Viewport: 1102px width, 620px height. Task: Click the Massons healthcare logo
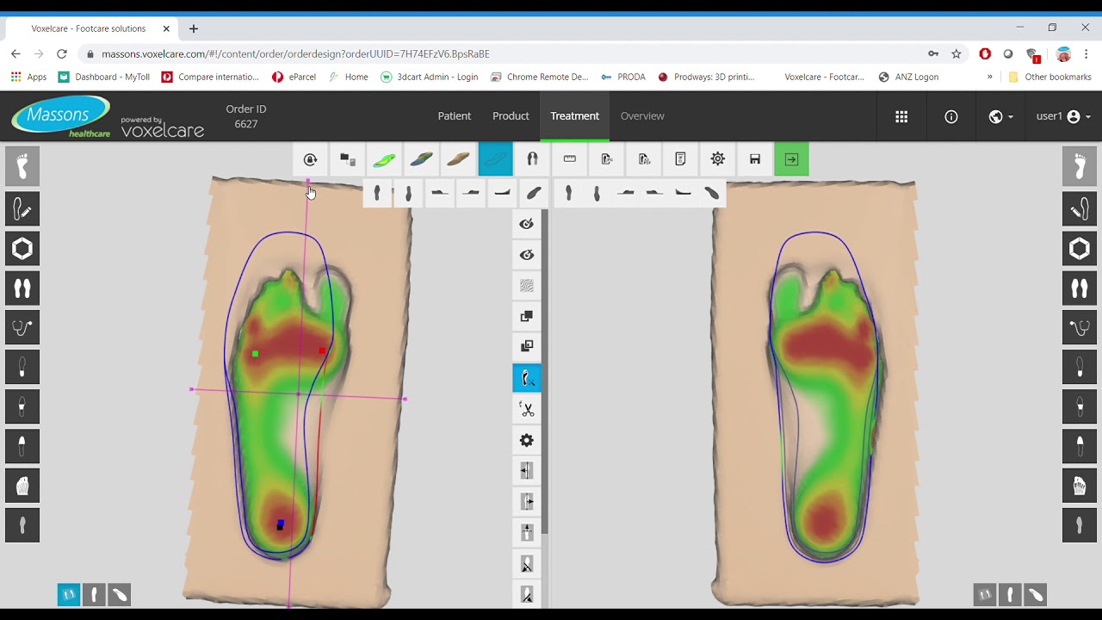tap(61, 116)
